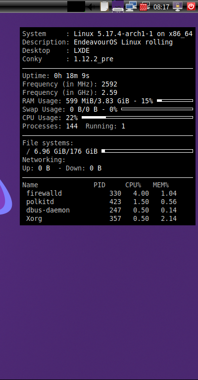Click the RAM Usage progress bar
Image resolution: width=198 pixels, height=380 pixels.
pos(175,101)
